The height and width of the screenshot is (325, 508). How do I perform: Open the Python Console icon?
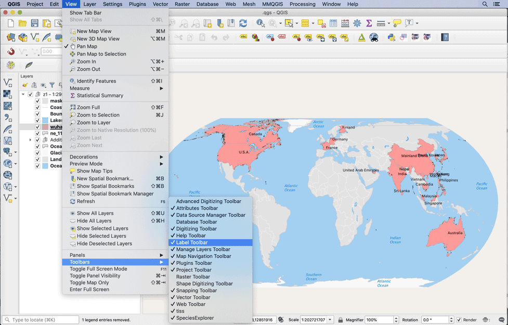[x=392, y=37]
